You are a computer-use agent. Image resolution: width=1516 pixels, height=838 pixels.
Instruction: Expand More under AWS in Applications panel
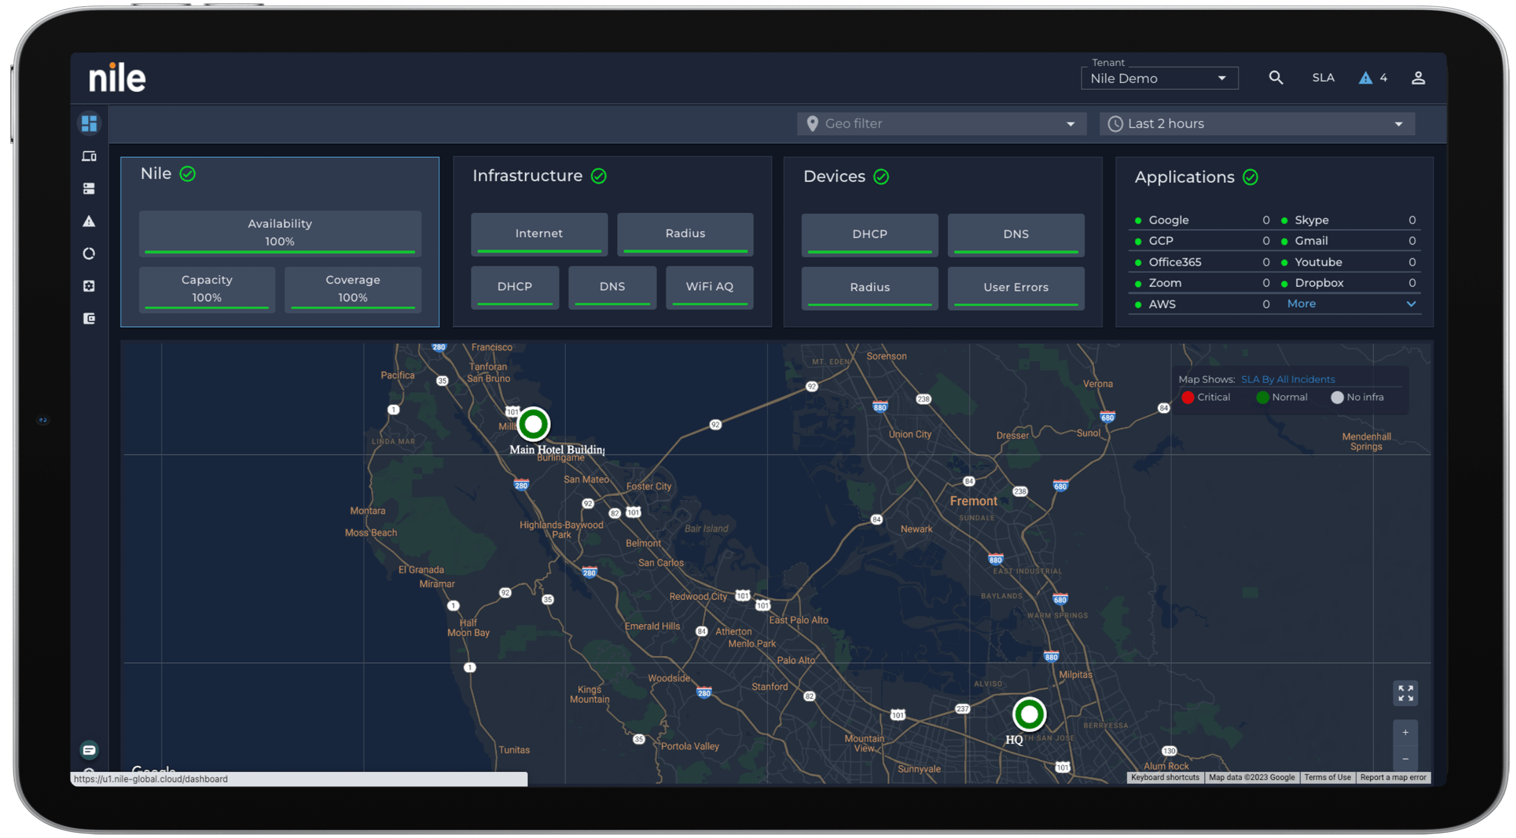click(1301, 303)
